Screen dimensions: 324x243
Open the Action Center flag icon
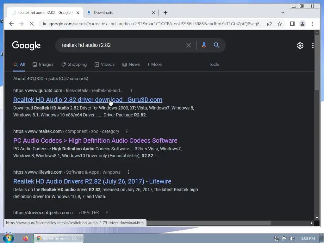(x=284, y=239)
